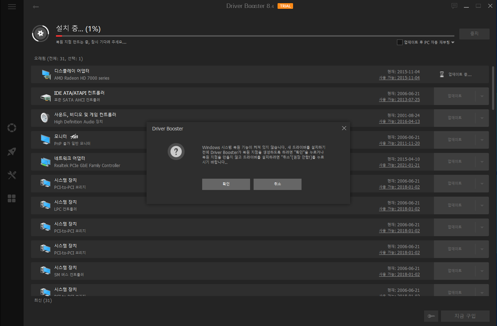497x326 pixels.
Task: Click the 최신 (31) up-to-date section label
Action: (x=43, y=301)
